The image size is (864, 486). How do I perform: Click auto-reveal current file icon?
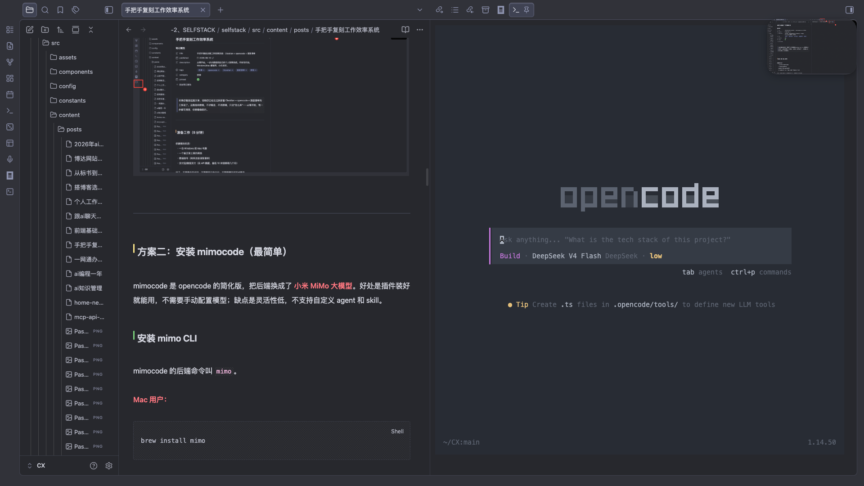pyautogui.click(x=76, y=30)
